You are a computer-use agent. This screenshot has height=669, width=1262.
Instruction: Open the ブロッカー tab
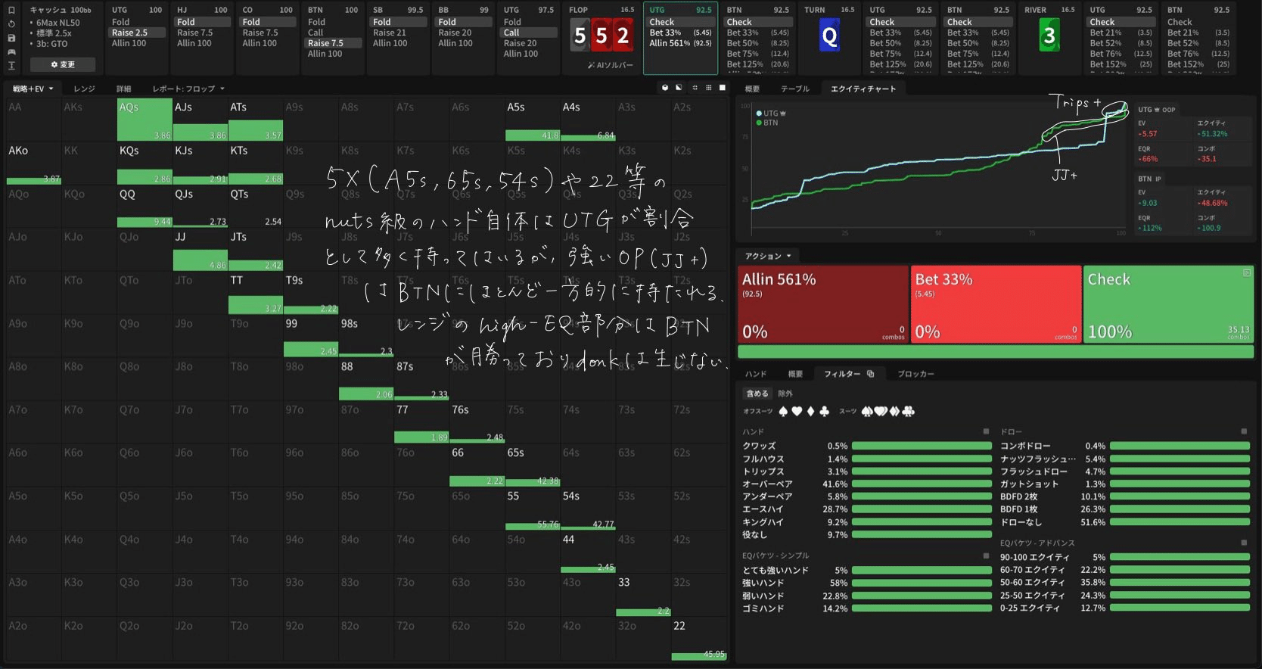pyautogui.click(x=915, y=374)
